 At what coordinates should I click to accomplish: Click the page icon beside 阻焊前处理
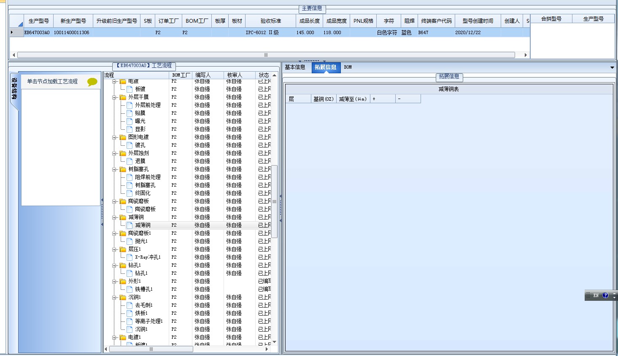point(130,177)
